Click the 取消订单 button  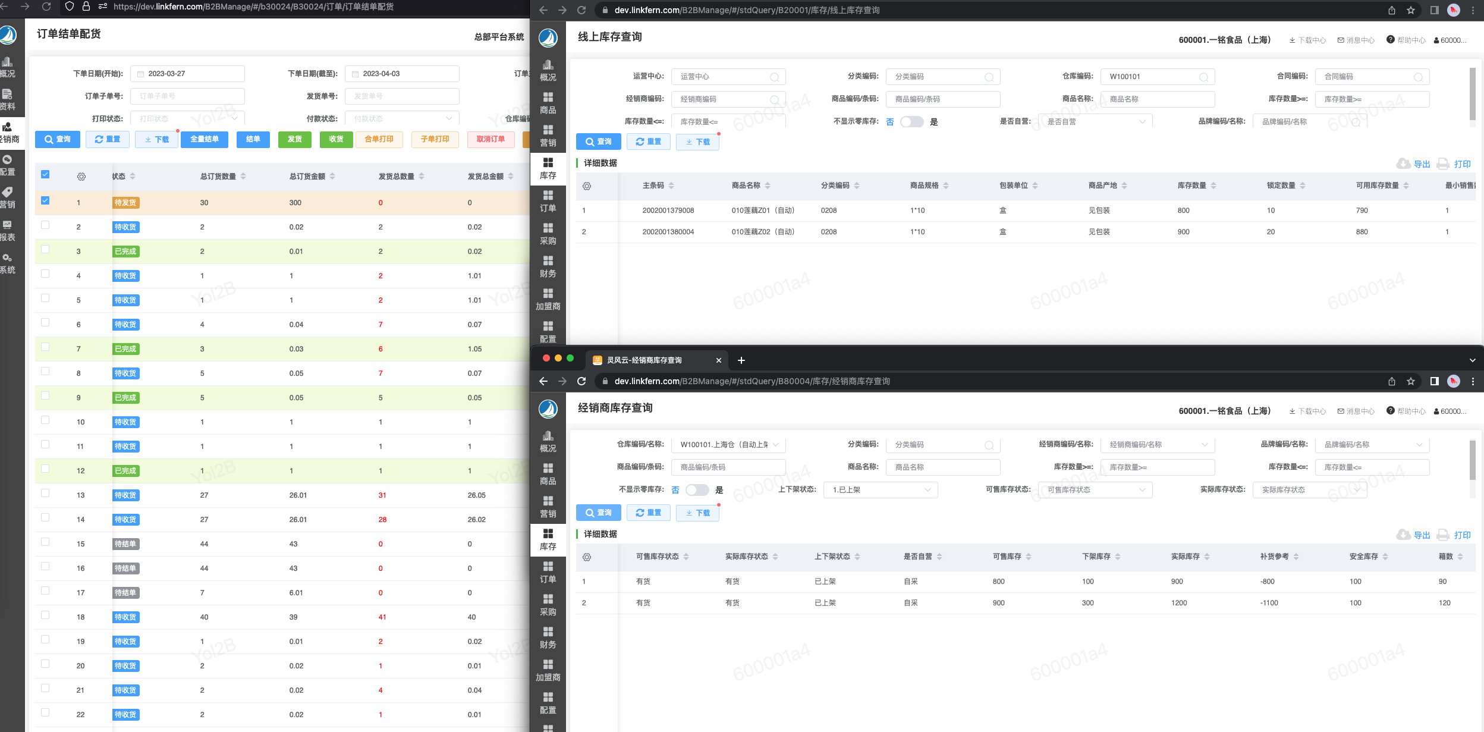tap(491, 139)
